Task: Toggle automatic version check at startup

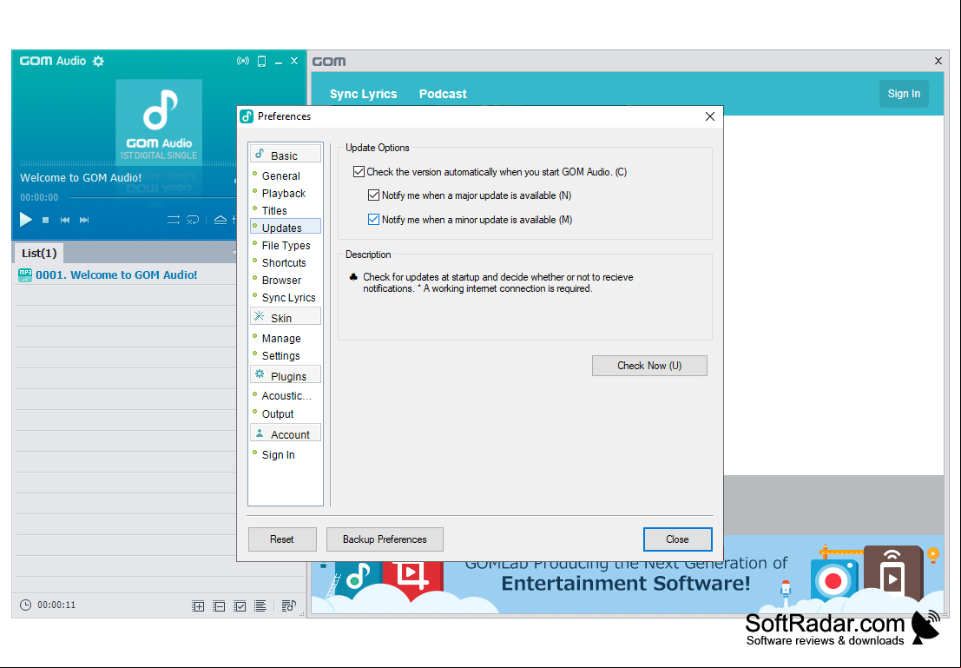Action: pos(359,172)
